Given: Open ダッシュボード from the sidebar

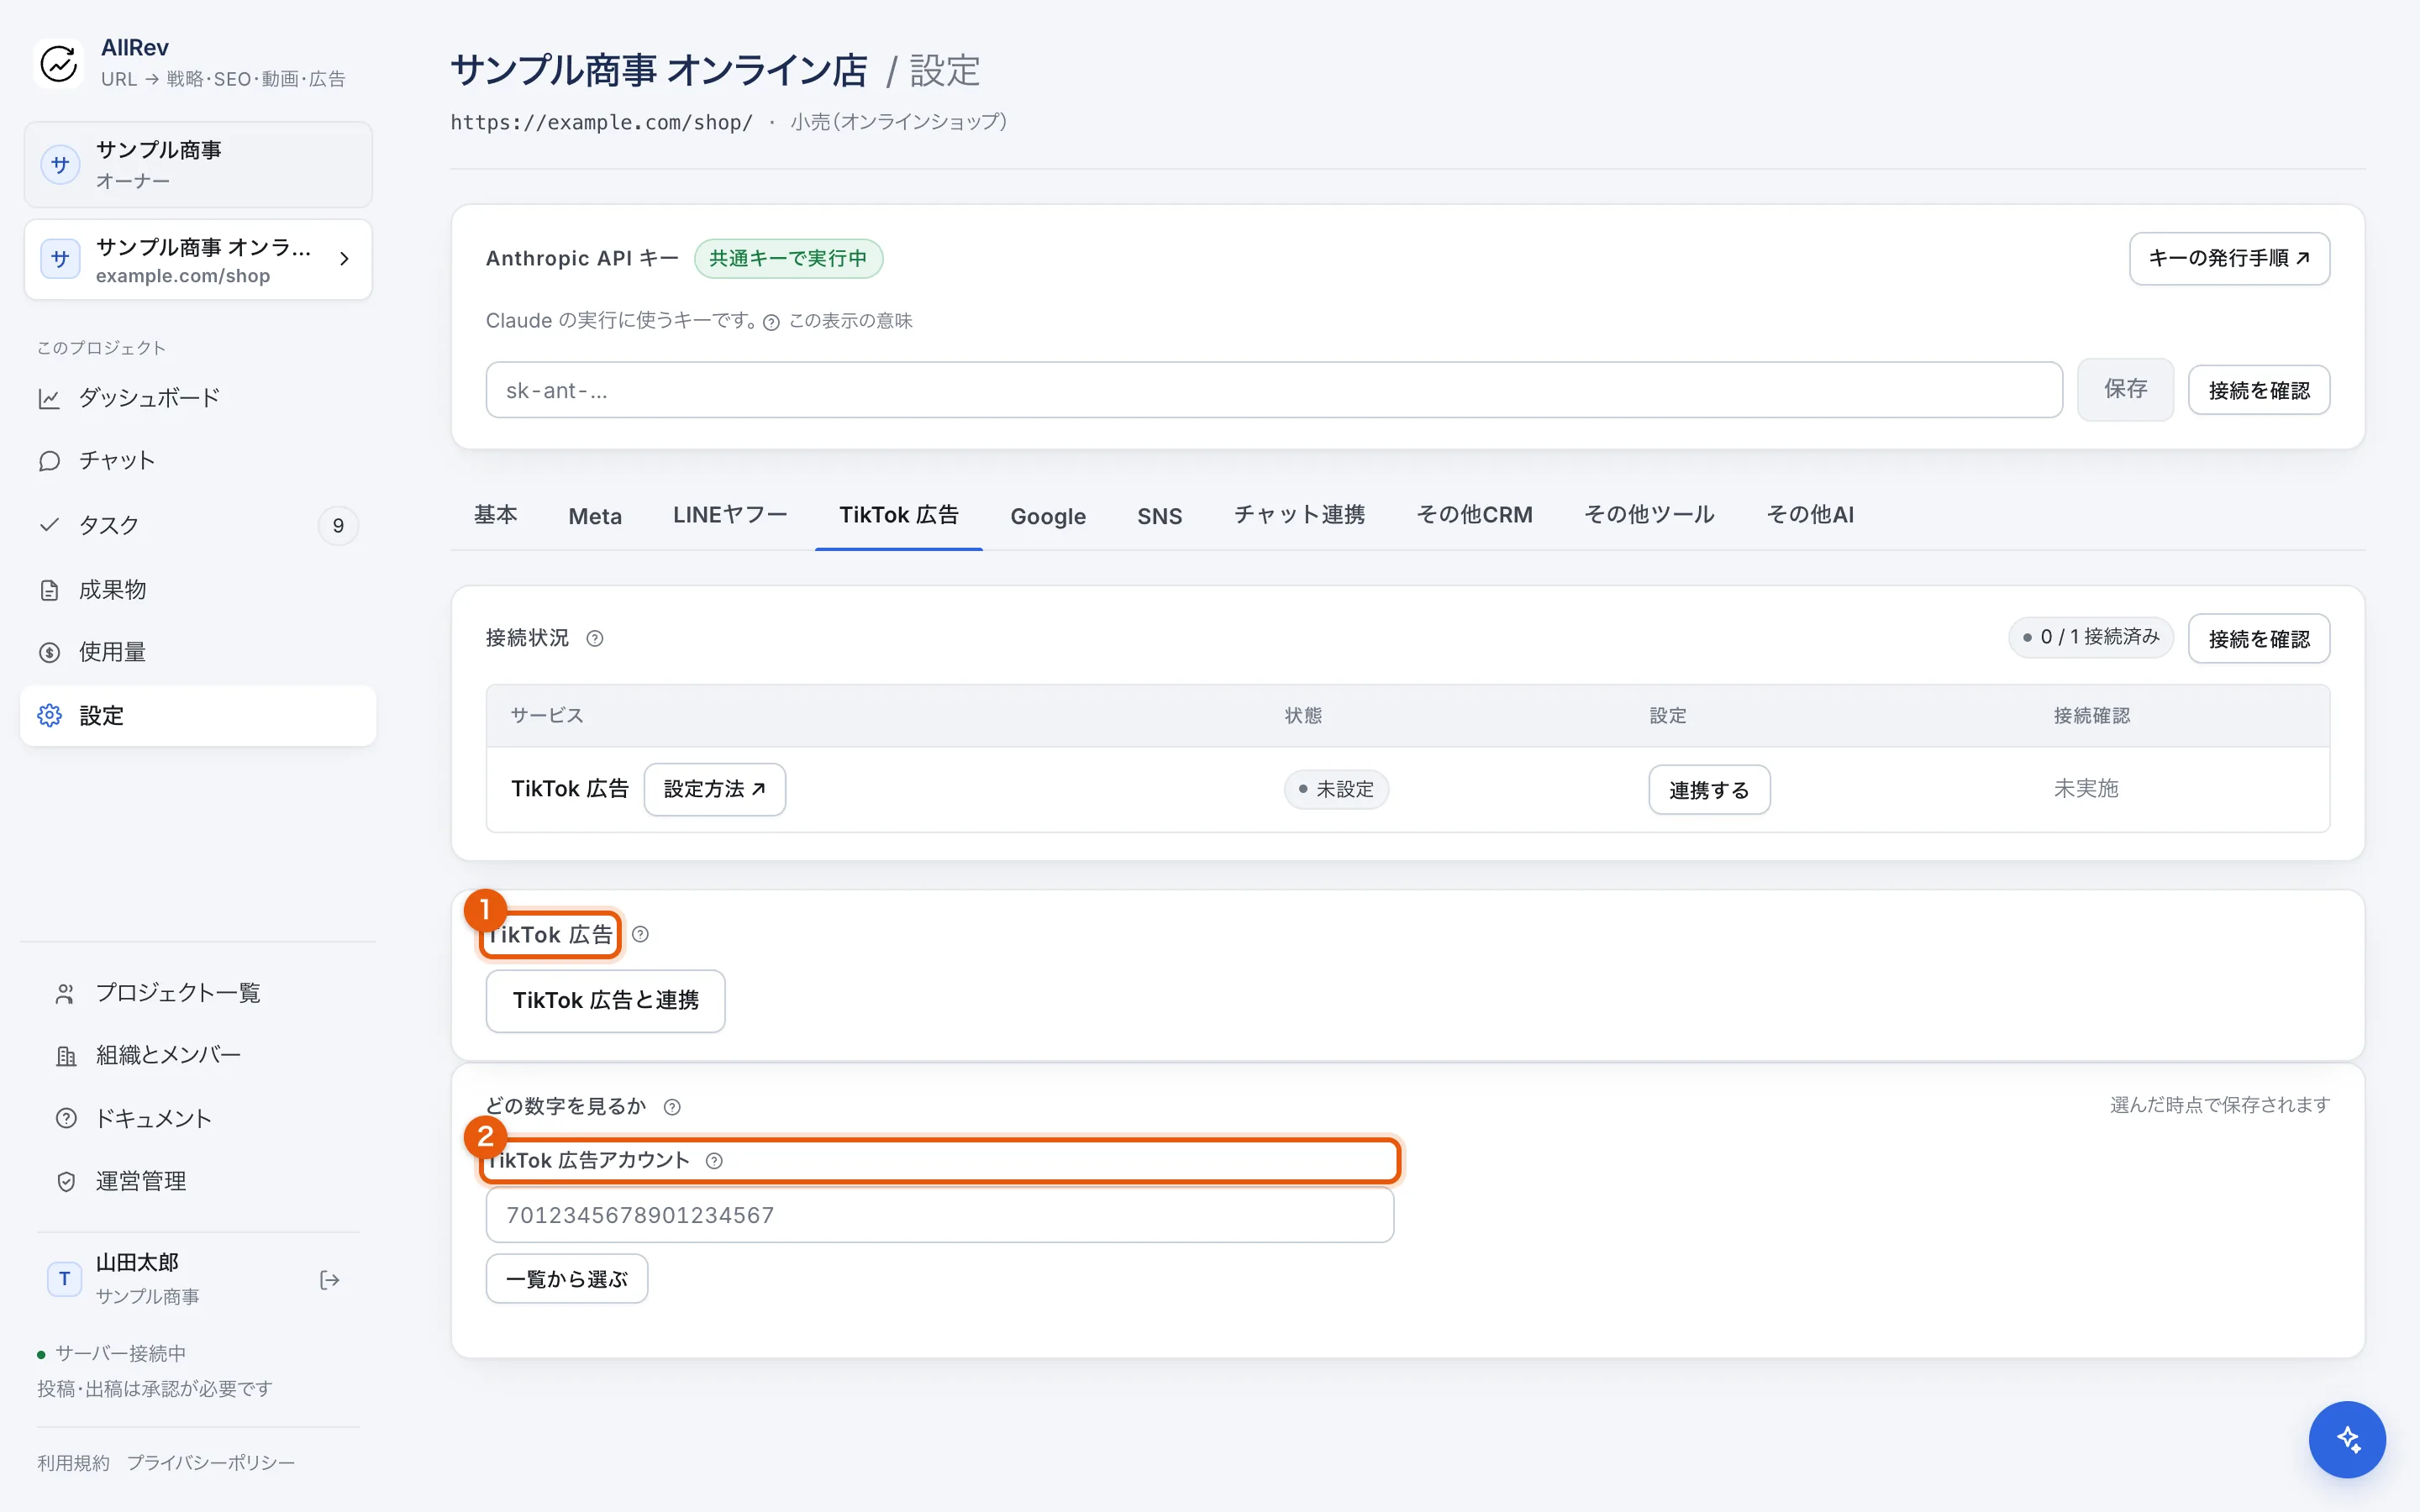Looking at the screenshot, I should [x=198, y=398].
